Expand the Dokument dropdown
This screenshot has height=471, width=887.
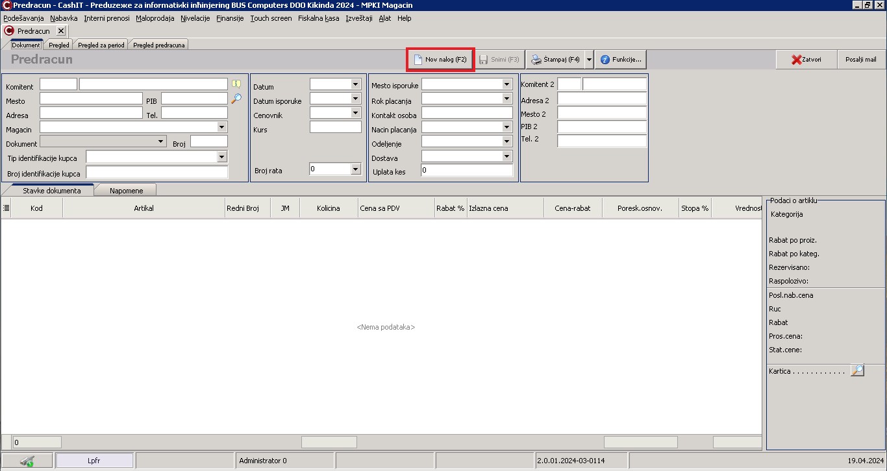[x=161, y=141]
